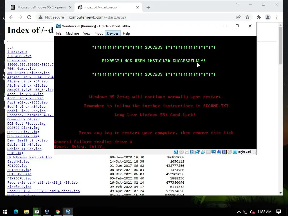The image size is (288, 216).
Task: Click the shared folders icon in VirtualBox status bar
Action: tap(208, 152)
